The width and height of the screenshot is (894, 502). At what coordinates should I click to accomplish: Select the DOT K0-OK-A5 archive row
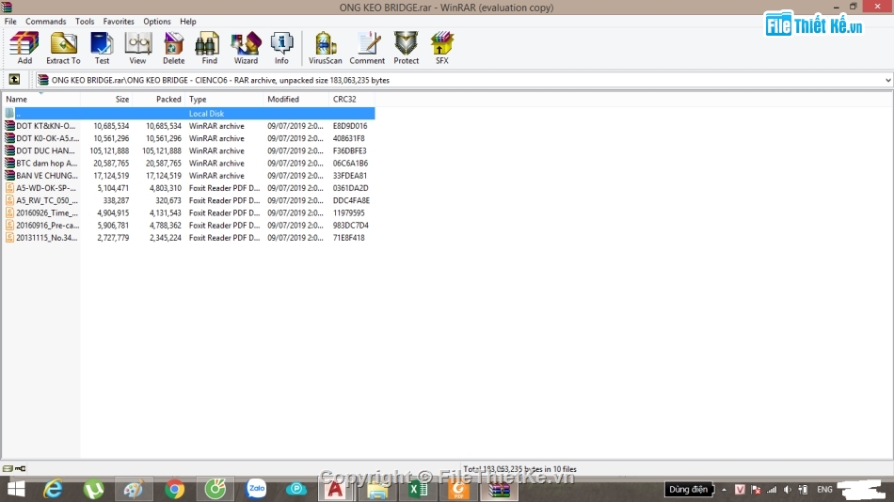(x=189, y=138)
